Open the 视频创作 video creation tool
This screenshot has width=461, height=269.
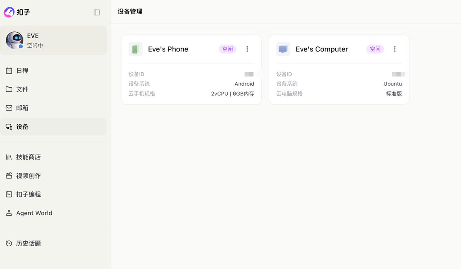click(x=29, y=175)
